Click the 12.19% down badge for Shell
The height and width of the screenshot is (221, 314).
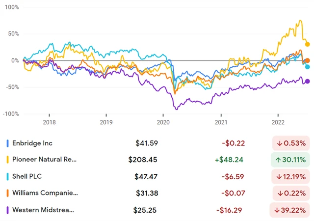291,176
